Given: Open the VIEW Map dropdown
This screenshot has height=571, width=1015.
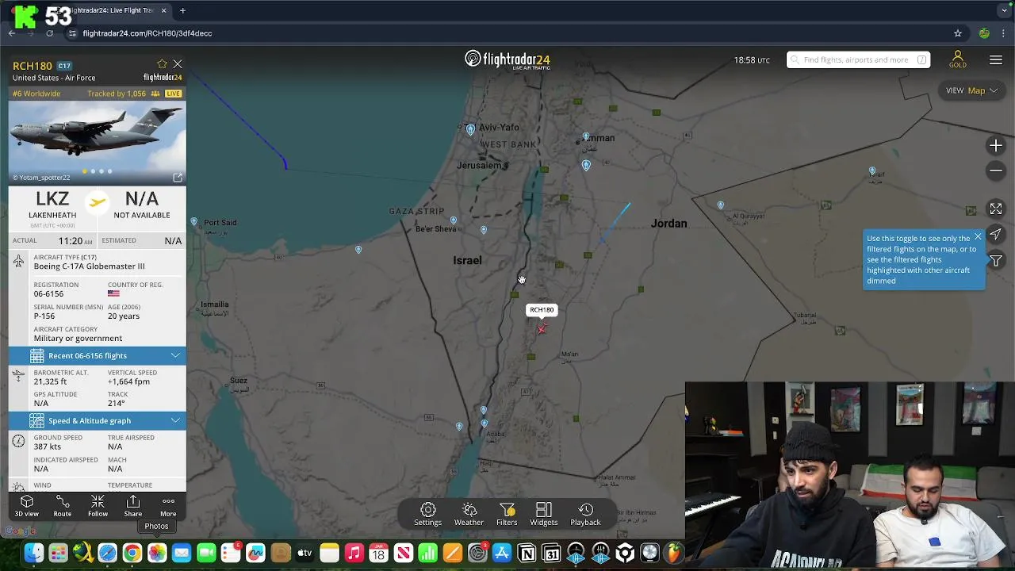Looking at the screenshot, I should pos(971,90).
